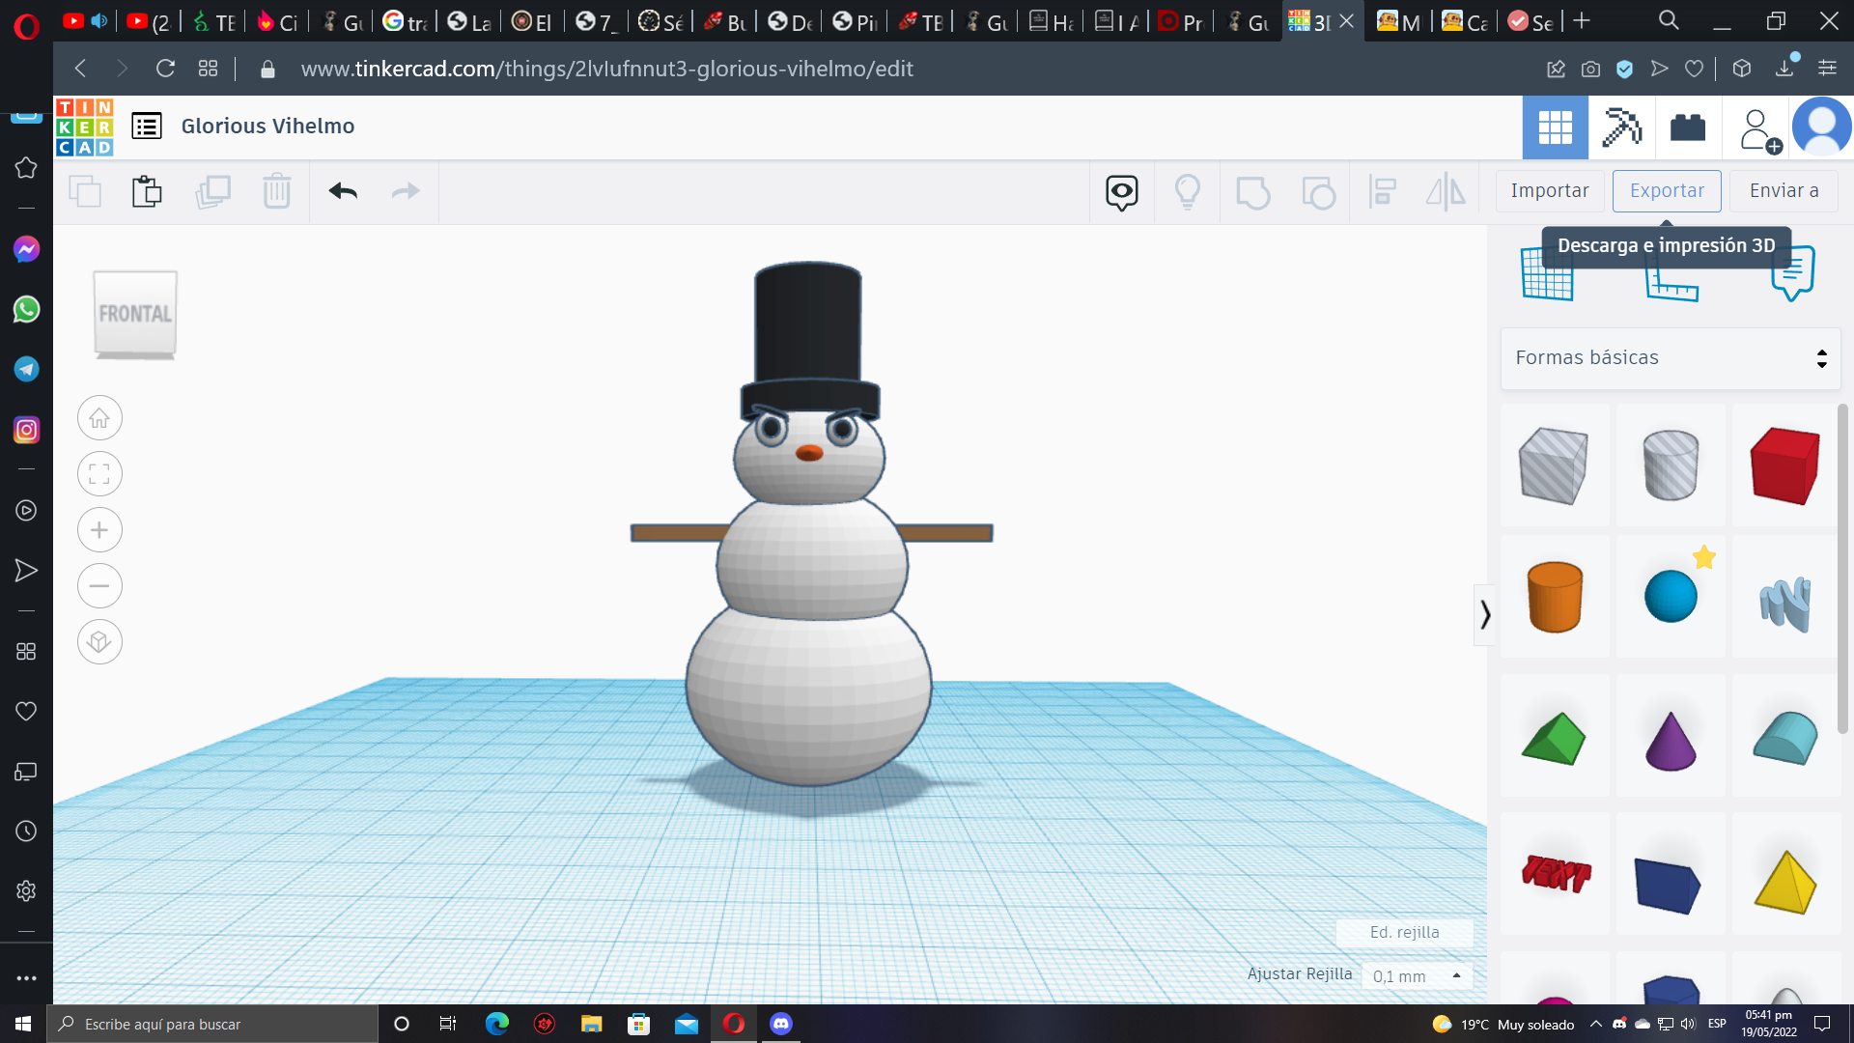Viewport: 1854px width, 1043px height.
Task: Open the bricks mode icon
Action: tap(1687, 127)
